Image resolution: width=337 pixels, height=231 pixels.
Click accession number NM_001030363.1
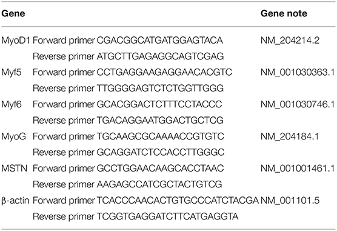(298, 73)
